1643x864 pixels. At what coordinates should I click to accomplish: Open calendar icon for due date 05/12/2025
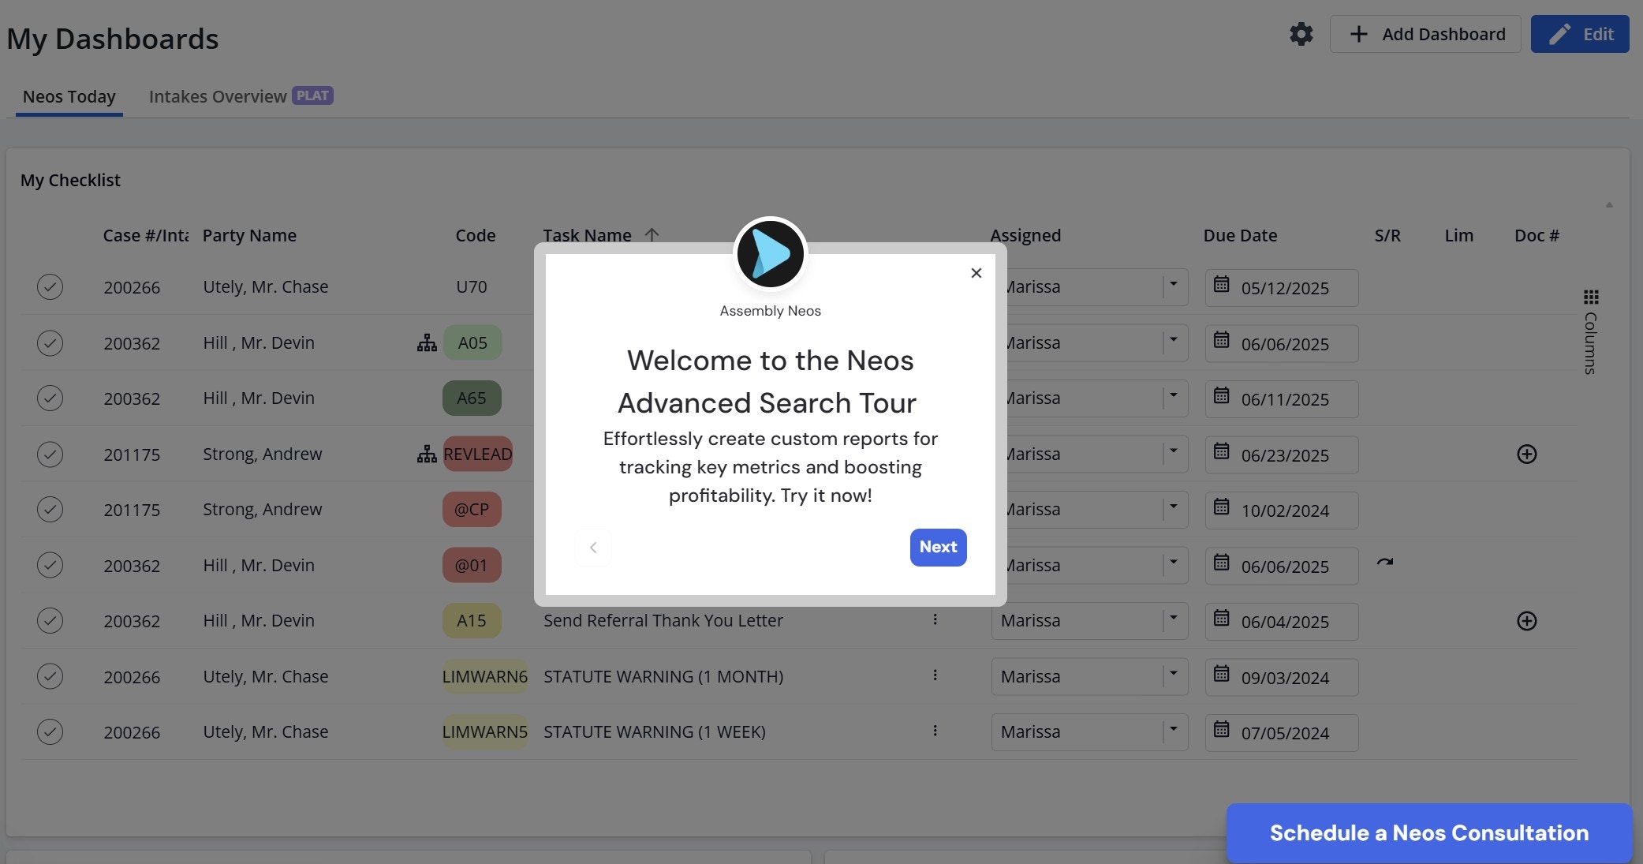(1221, 285)
